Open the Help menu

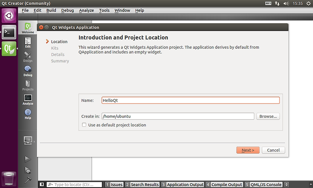(x=140, y=10)
